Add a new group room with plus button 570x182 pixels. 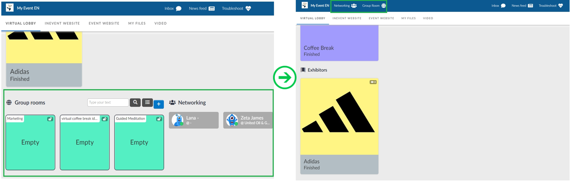[x=159, y=104]
